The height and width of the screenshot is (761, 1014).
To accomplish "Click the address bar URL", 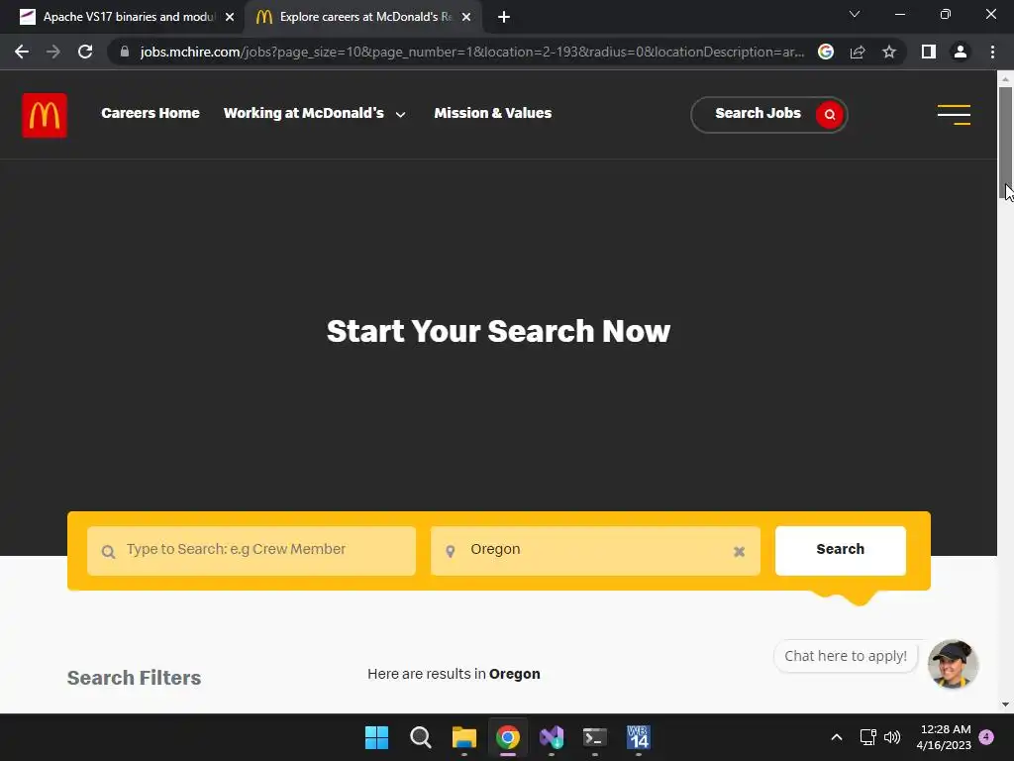I will [472, 52].
